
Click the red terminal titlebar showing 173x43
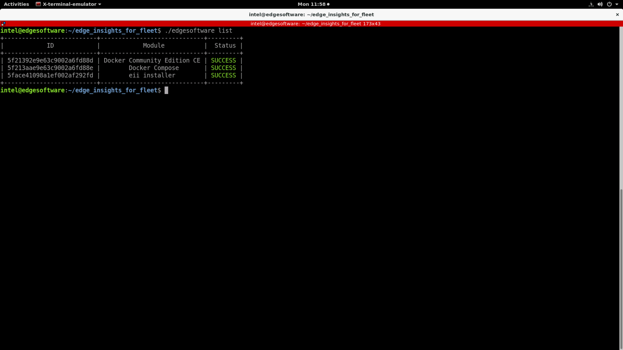tap(311, 23)
